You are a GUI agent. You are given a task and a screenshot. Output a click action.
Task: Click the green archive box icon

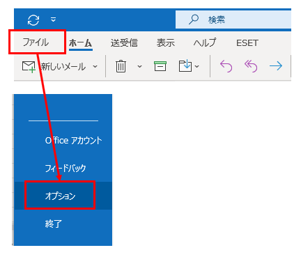tap(160, 66)
